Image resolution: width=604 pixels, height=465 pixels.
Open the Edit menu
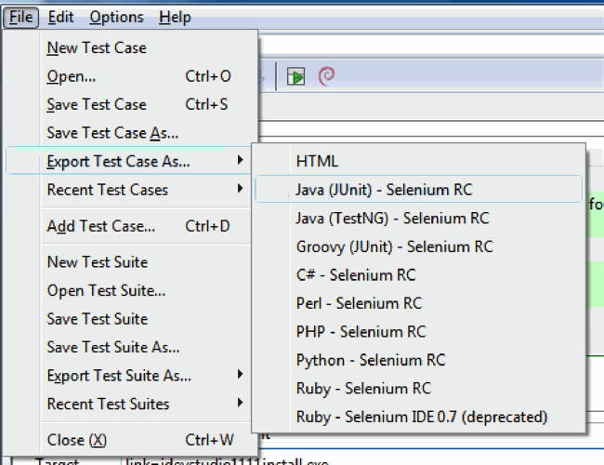point(60,17)
